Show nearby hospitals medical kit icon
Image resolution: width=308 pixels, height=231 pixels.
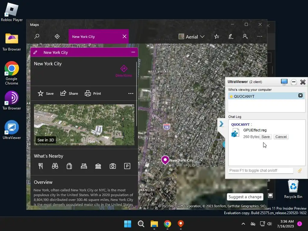click(113, 166)
